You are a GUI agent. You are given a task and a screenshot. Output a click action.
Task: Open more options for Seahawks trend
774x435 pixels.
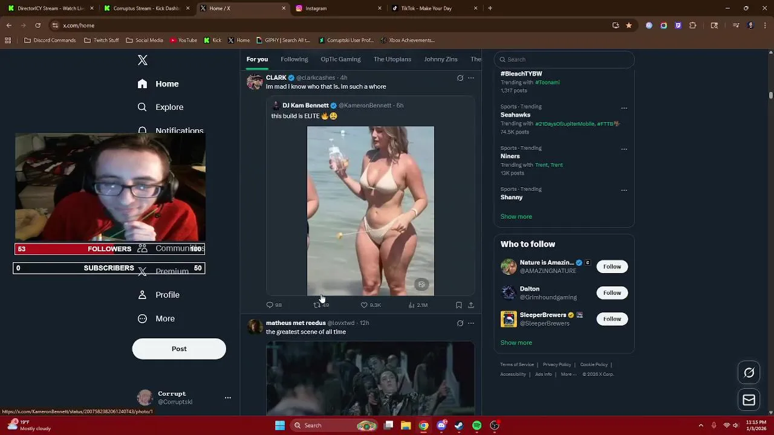(624, 108)
